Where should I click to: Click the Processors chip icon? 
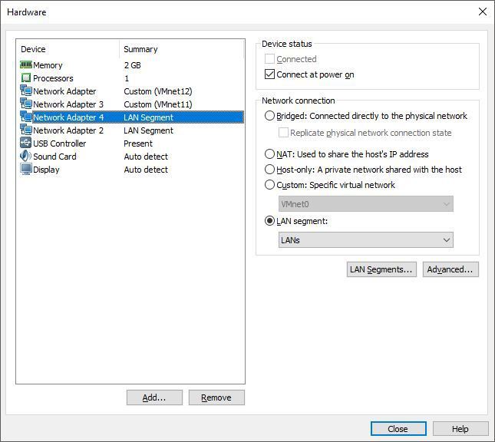tap(26, 78)
